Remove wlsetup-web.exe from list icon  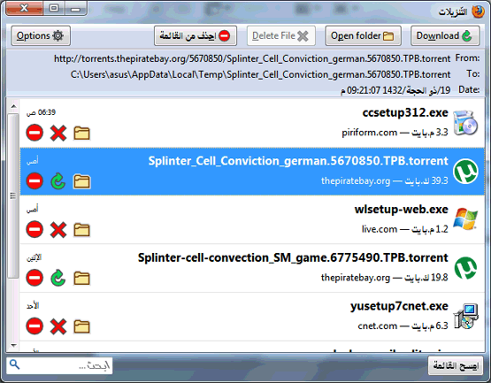click(x=35, y=229)
